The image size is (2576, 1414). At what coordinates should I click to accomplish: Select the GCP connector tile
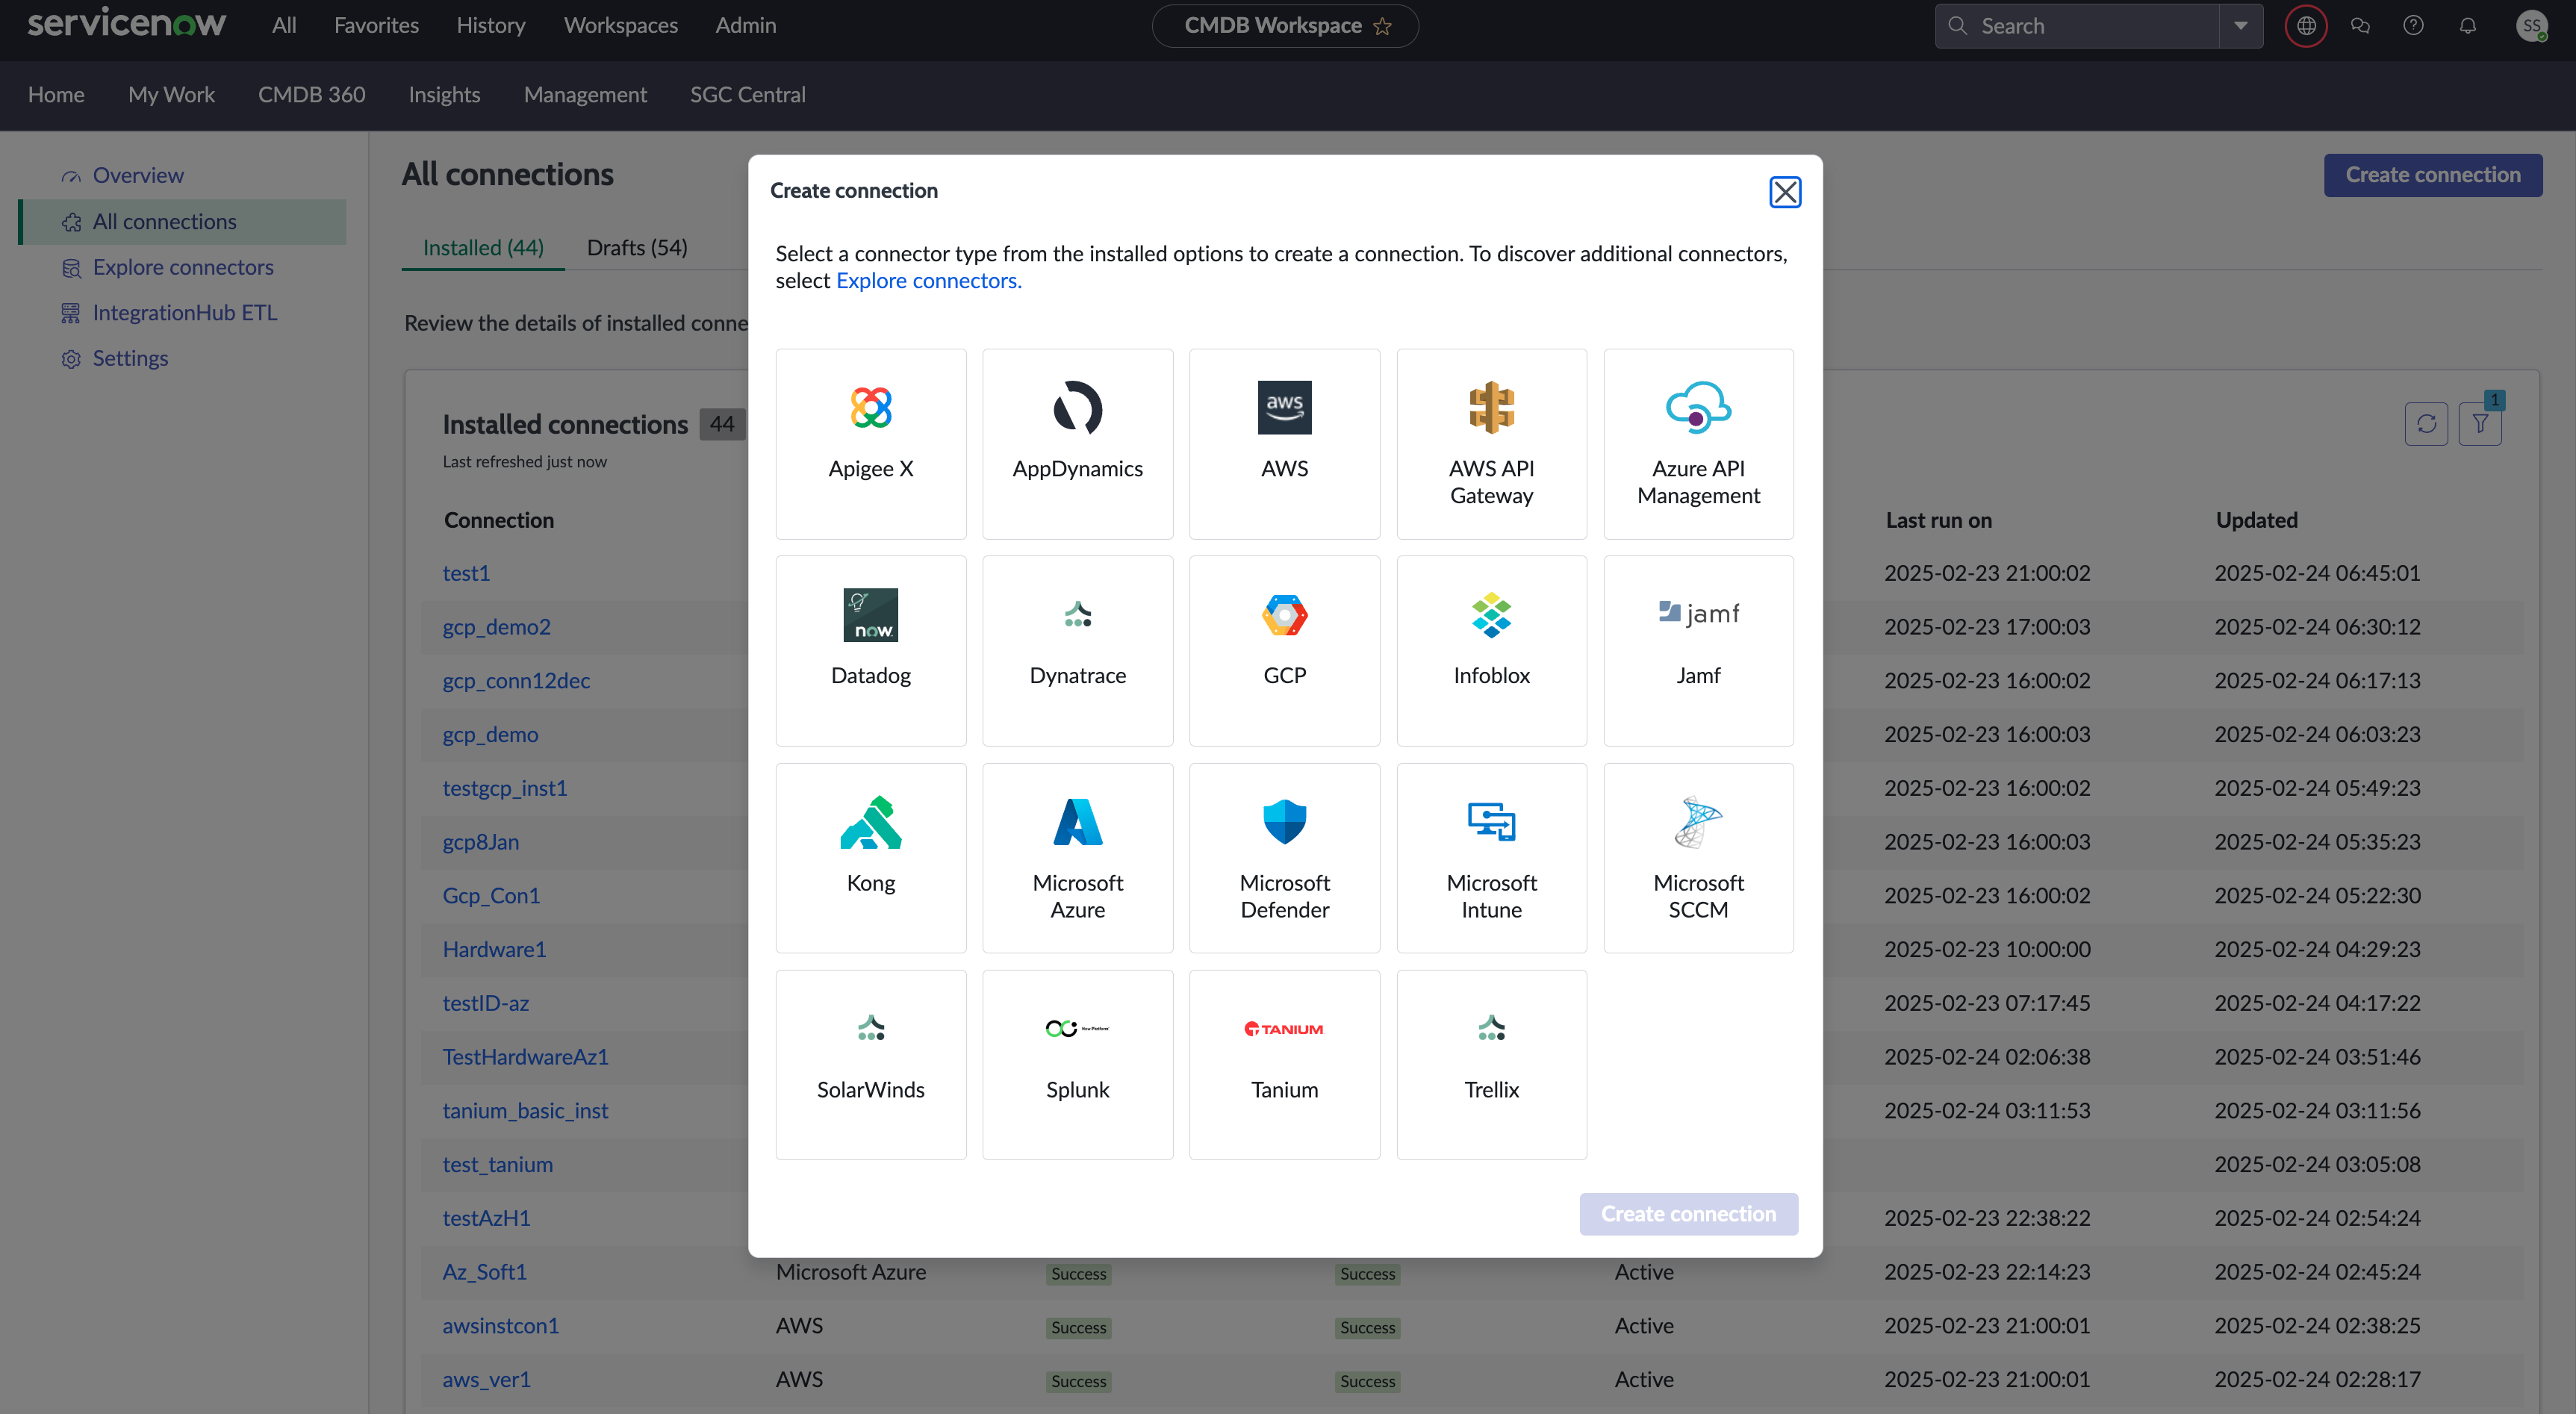coord(1284,650)
